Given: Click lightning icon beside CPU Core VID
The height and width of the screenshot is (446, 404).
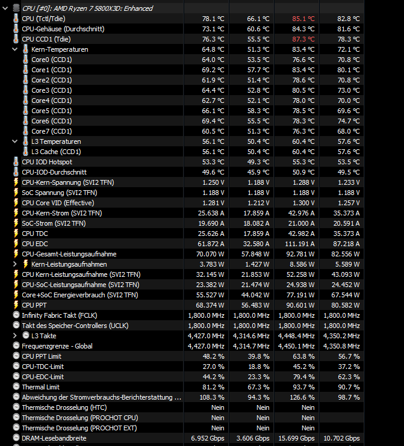Looking at the screenshot, I should [16, 203].
